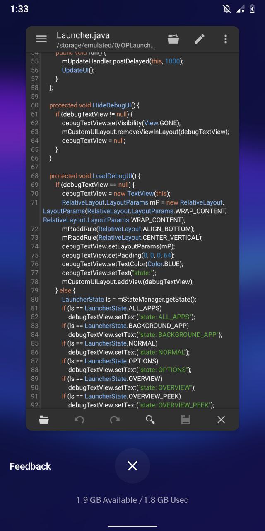The image size is (265, 531).
Task: Click LauncherState.ALL_APPS on line 81
Action: coord(123,308)
